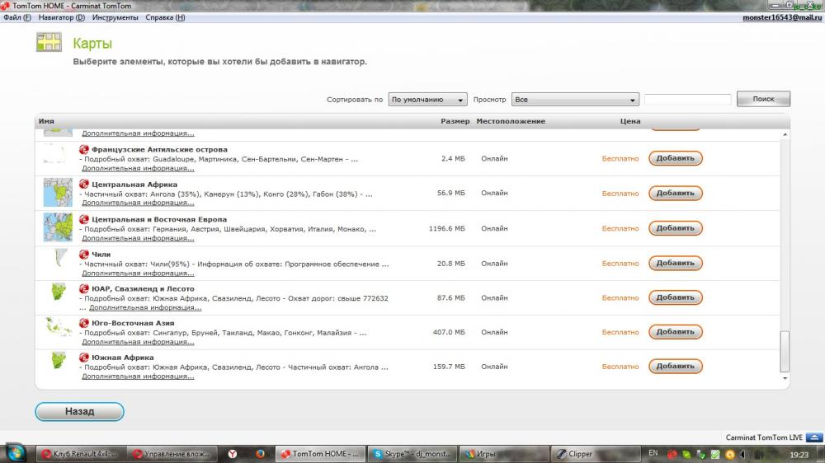825x463 pixels.
Task: Open more info link for Центральная Африка
Action: point(138,203)
